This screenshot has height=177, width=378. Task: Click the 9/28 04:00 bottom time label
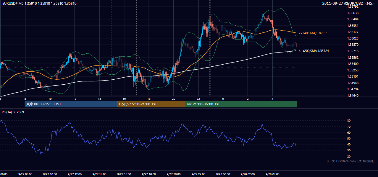click(272, 174)
